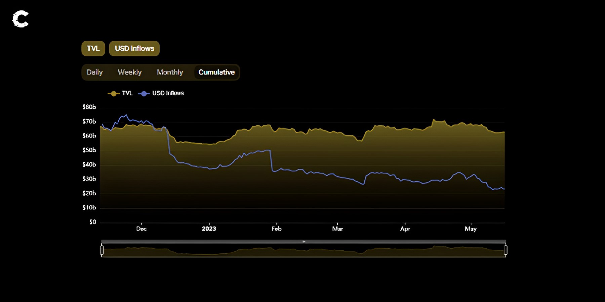605x302 pixels.
Task: Click the right range slider handle
Action: point(506,250)
